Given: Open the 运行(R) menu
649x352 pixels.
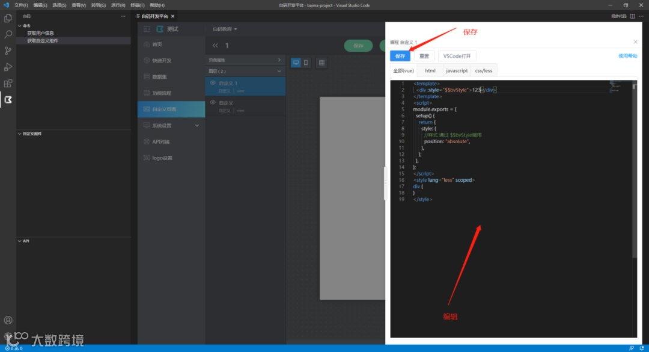Looking at the screenshot, I should tap(118, 5).
